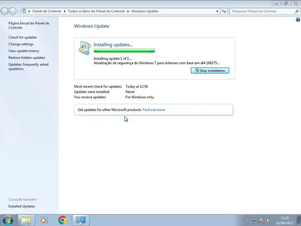This screenshot has width=301, height=226.
Task: Click the network tray icon
Action: click(254, 220)
